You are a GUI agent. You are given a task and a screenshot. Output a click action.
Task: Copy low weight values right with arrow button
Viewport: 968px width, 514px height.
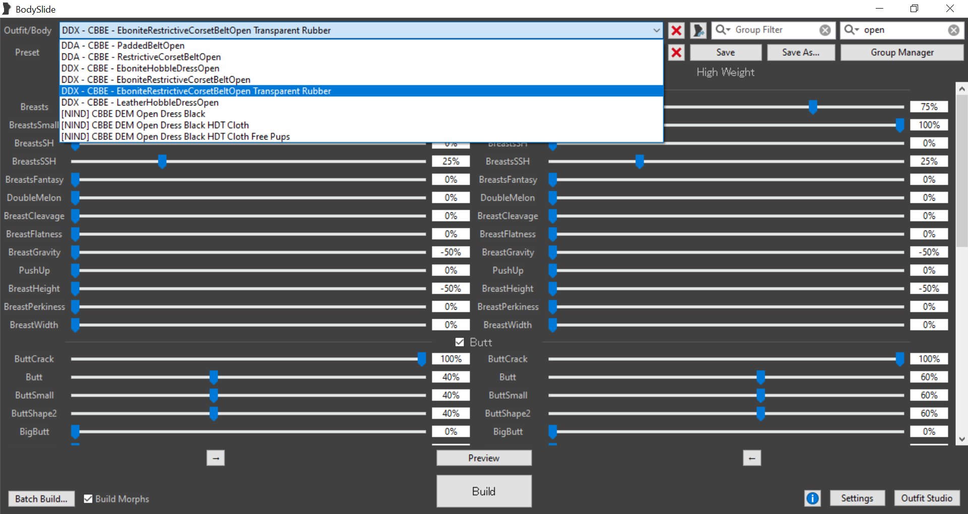[216, 458]
